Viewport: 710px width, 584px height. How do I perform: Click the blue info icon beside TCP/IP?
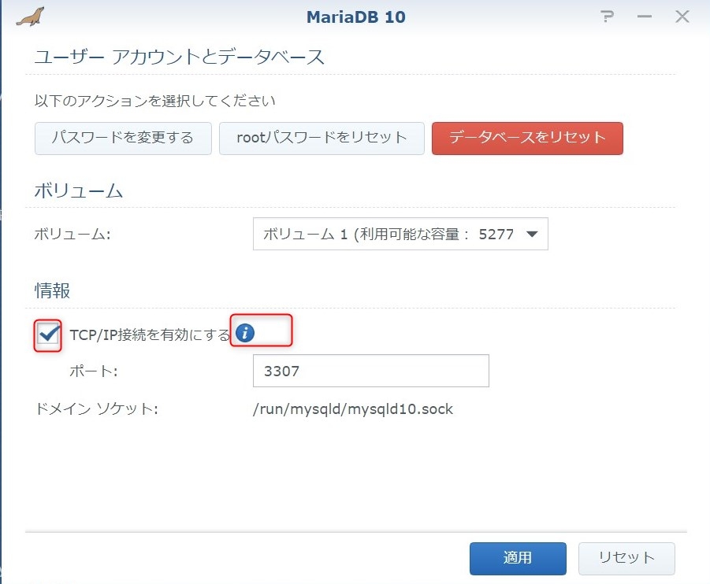pyautogui.click(x=245, y=334)
